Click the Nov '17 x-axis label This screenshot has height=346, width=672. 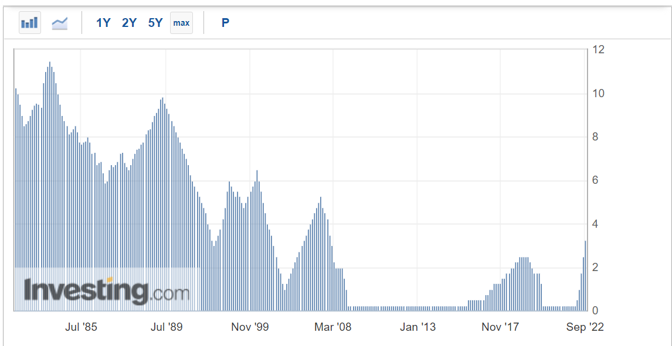500,327
